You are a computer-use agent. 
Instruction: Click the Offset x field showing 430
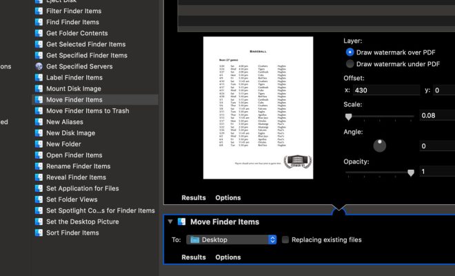tap(386, 90)
